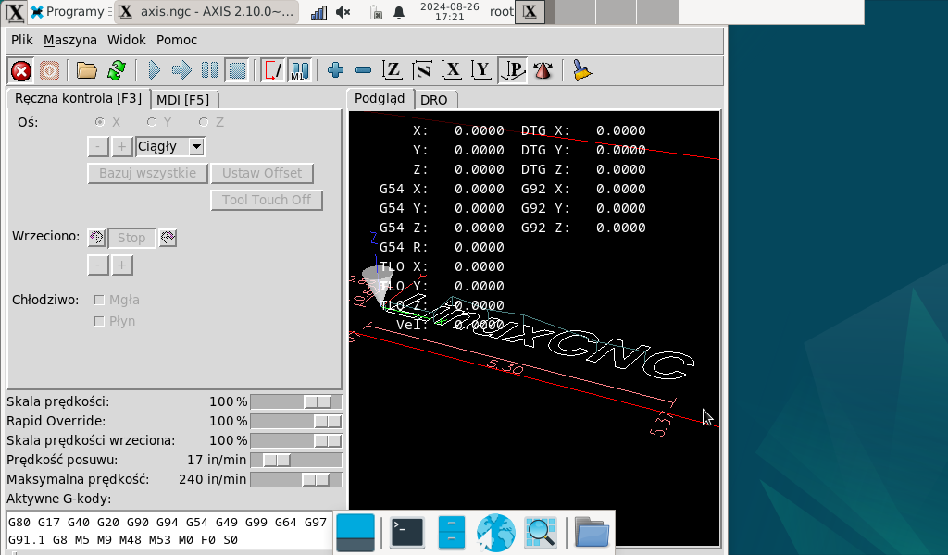The image size is (948, 555).
Task: Click spindle Stop button
Action: 131,238
